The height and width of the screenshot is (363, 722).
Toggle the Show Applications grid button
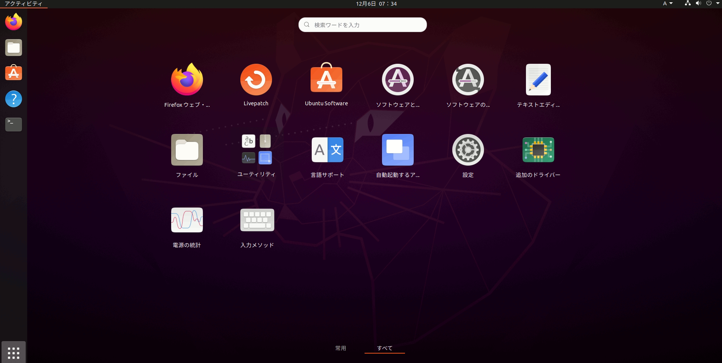click(x=14, y=352)
